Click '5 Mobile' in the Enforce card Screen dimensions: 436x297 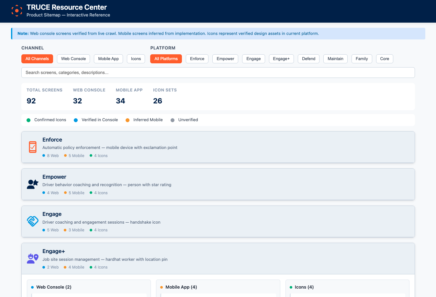(x=76, y=156)
